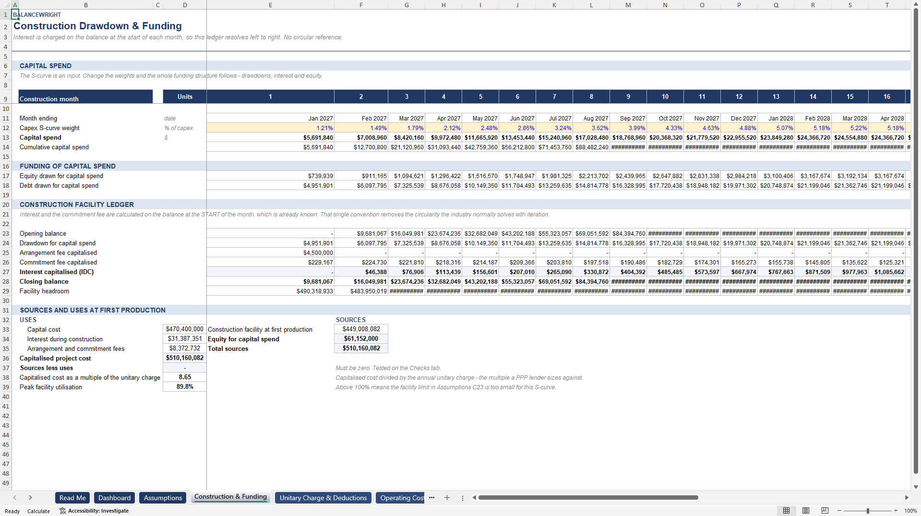Click vertical scrollbar down arrow

pyautogui.click(x=916, y=487)
